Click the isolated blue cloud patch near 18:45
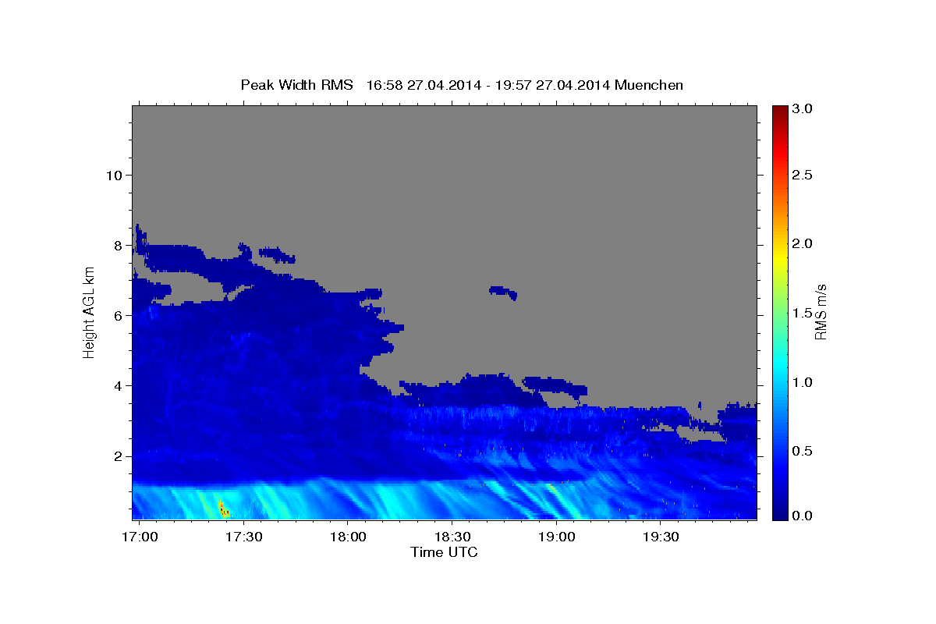936x624 pixels. pos(503,292)
